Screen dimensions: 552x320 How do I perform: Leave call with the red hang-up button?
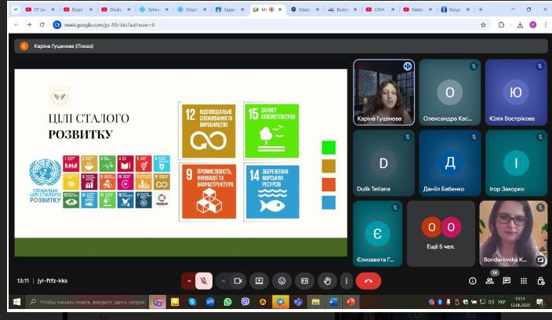coord(369,281)
